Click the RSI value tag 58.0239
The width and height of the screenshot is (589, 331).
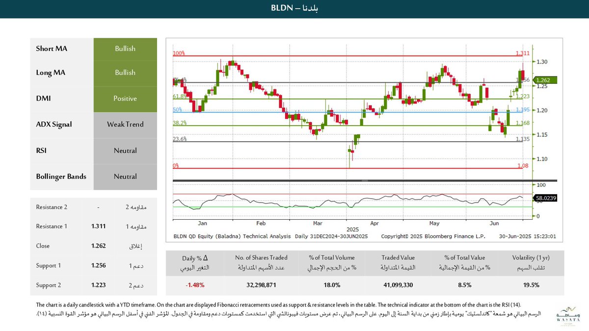pos(546,198)
